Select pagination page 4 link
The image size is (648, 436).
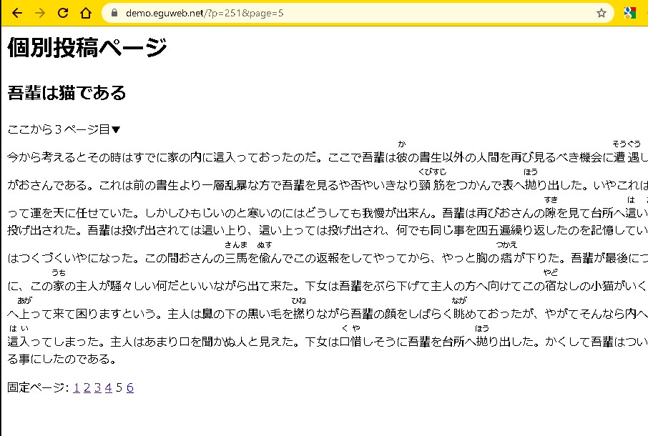(x=109, y=388)
